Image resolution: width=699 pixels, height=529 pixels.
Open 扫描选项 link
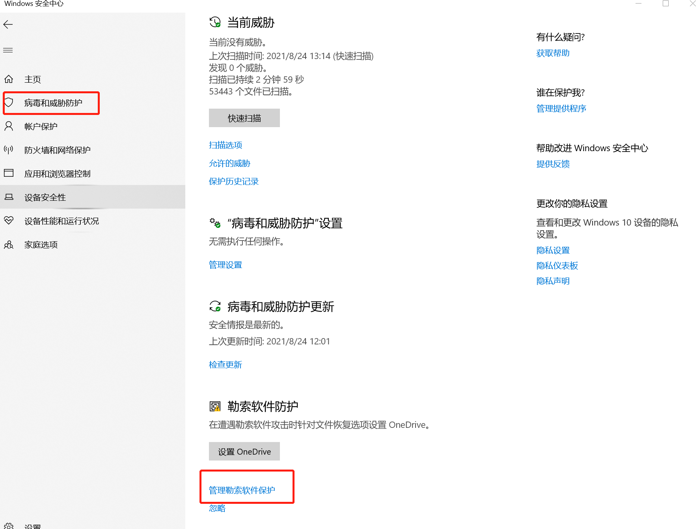click(226, 145)
